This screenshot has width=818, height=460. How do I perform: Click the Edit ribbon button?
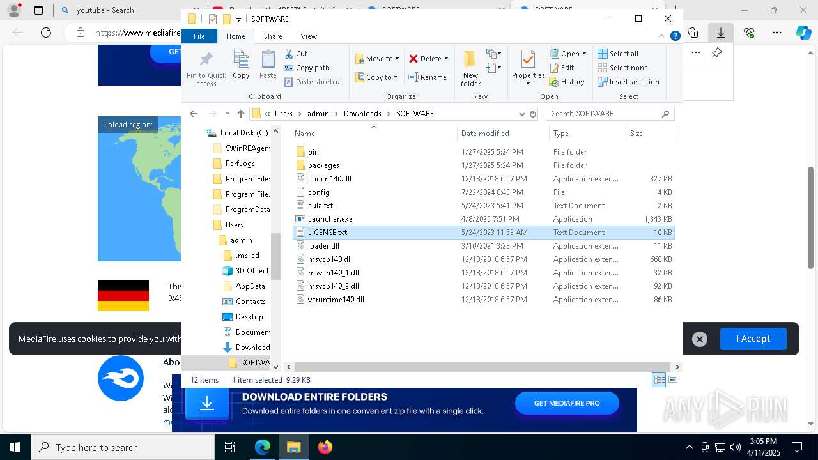[562, 68]
